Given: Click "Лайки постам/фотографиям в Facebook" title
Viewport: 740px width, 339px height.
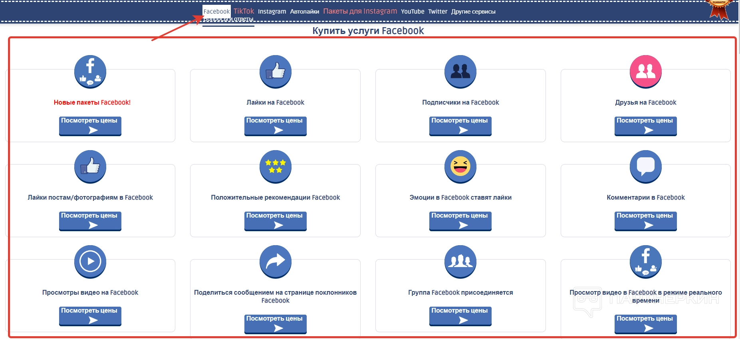Looking at the screenshot, I should coord(90,198).
